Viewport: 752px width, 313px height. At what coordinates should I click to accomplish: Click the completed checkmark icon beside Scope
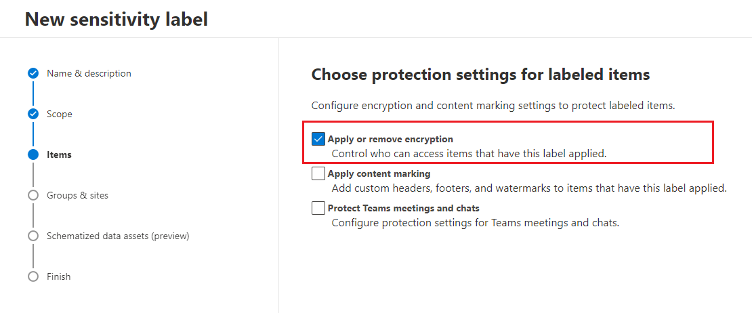pos(33,114)
